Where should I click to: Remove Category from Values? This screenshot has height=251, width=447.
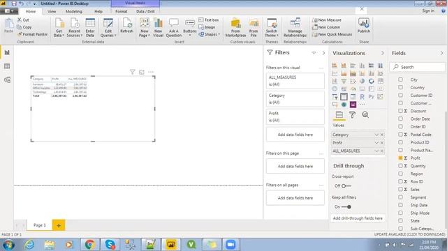pyautogui.click(x=382, y=135)
